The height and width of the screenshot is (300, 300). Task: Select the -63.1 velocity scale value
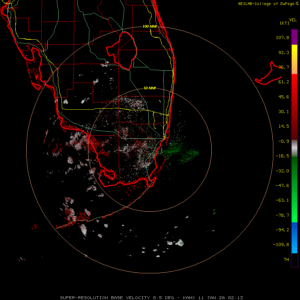pyautogui.click(x=282, y=200)
